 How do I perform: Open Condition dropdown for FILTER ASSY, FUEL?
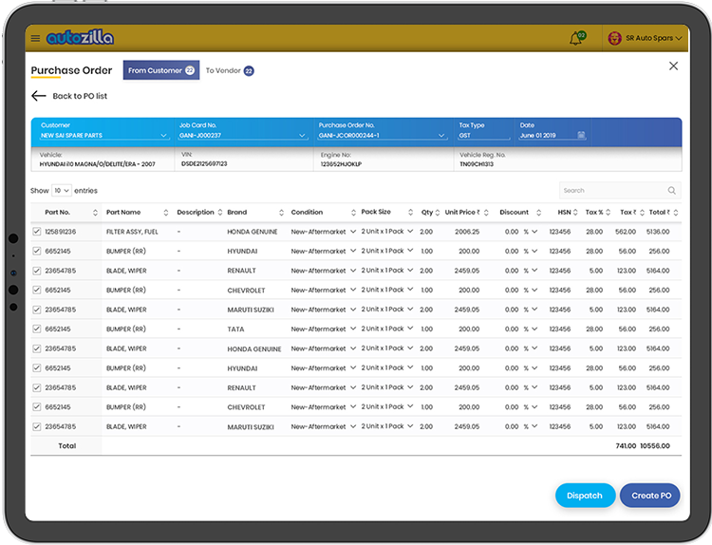click(353, 231)
